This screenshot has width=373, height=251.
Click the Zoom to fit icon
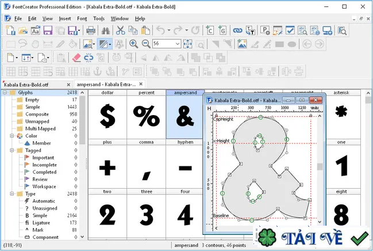click(188, 44)
